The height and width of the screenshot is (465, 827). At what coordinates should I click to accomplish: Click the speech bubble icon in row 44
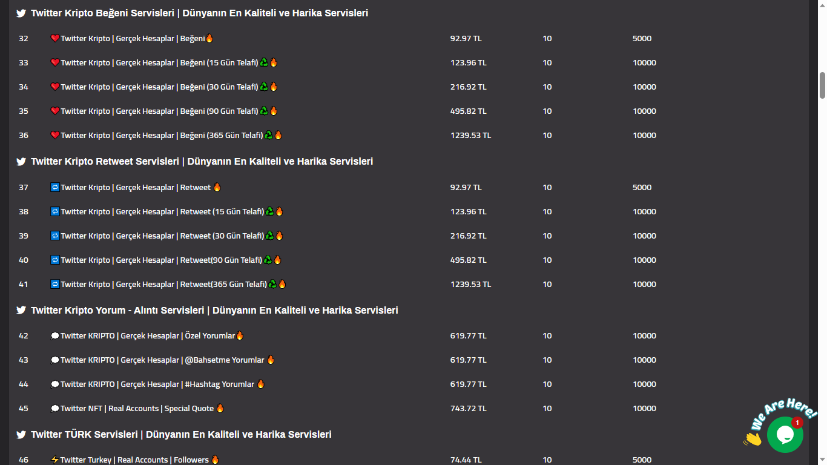click(55, 384)
